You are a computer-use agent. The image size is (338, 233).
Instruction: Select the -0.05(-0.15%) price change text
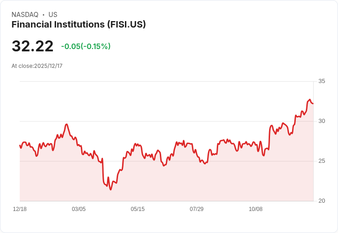(x=86, y=46)
